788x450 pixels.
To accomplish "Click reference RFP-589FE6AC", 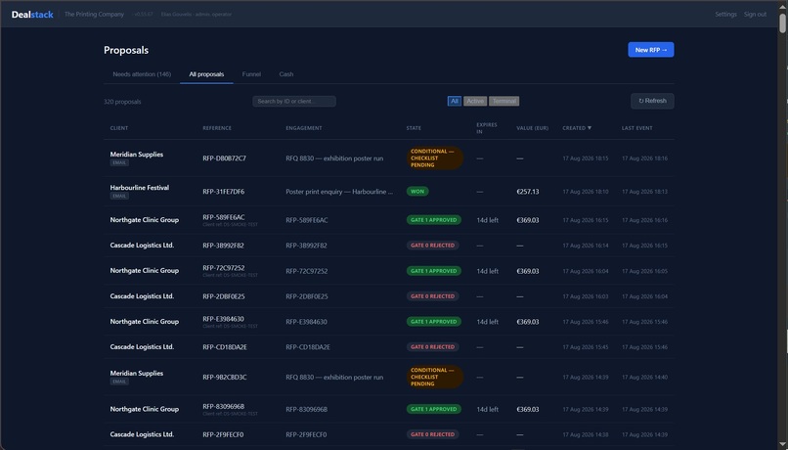I will 224,217.
